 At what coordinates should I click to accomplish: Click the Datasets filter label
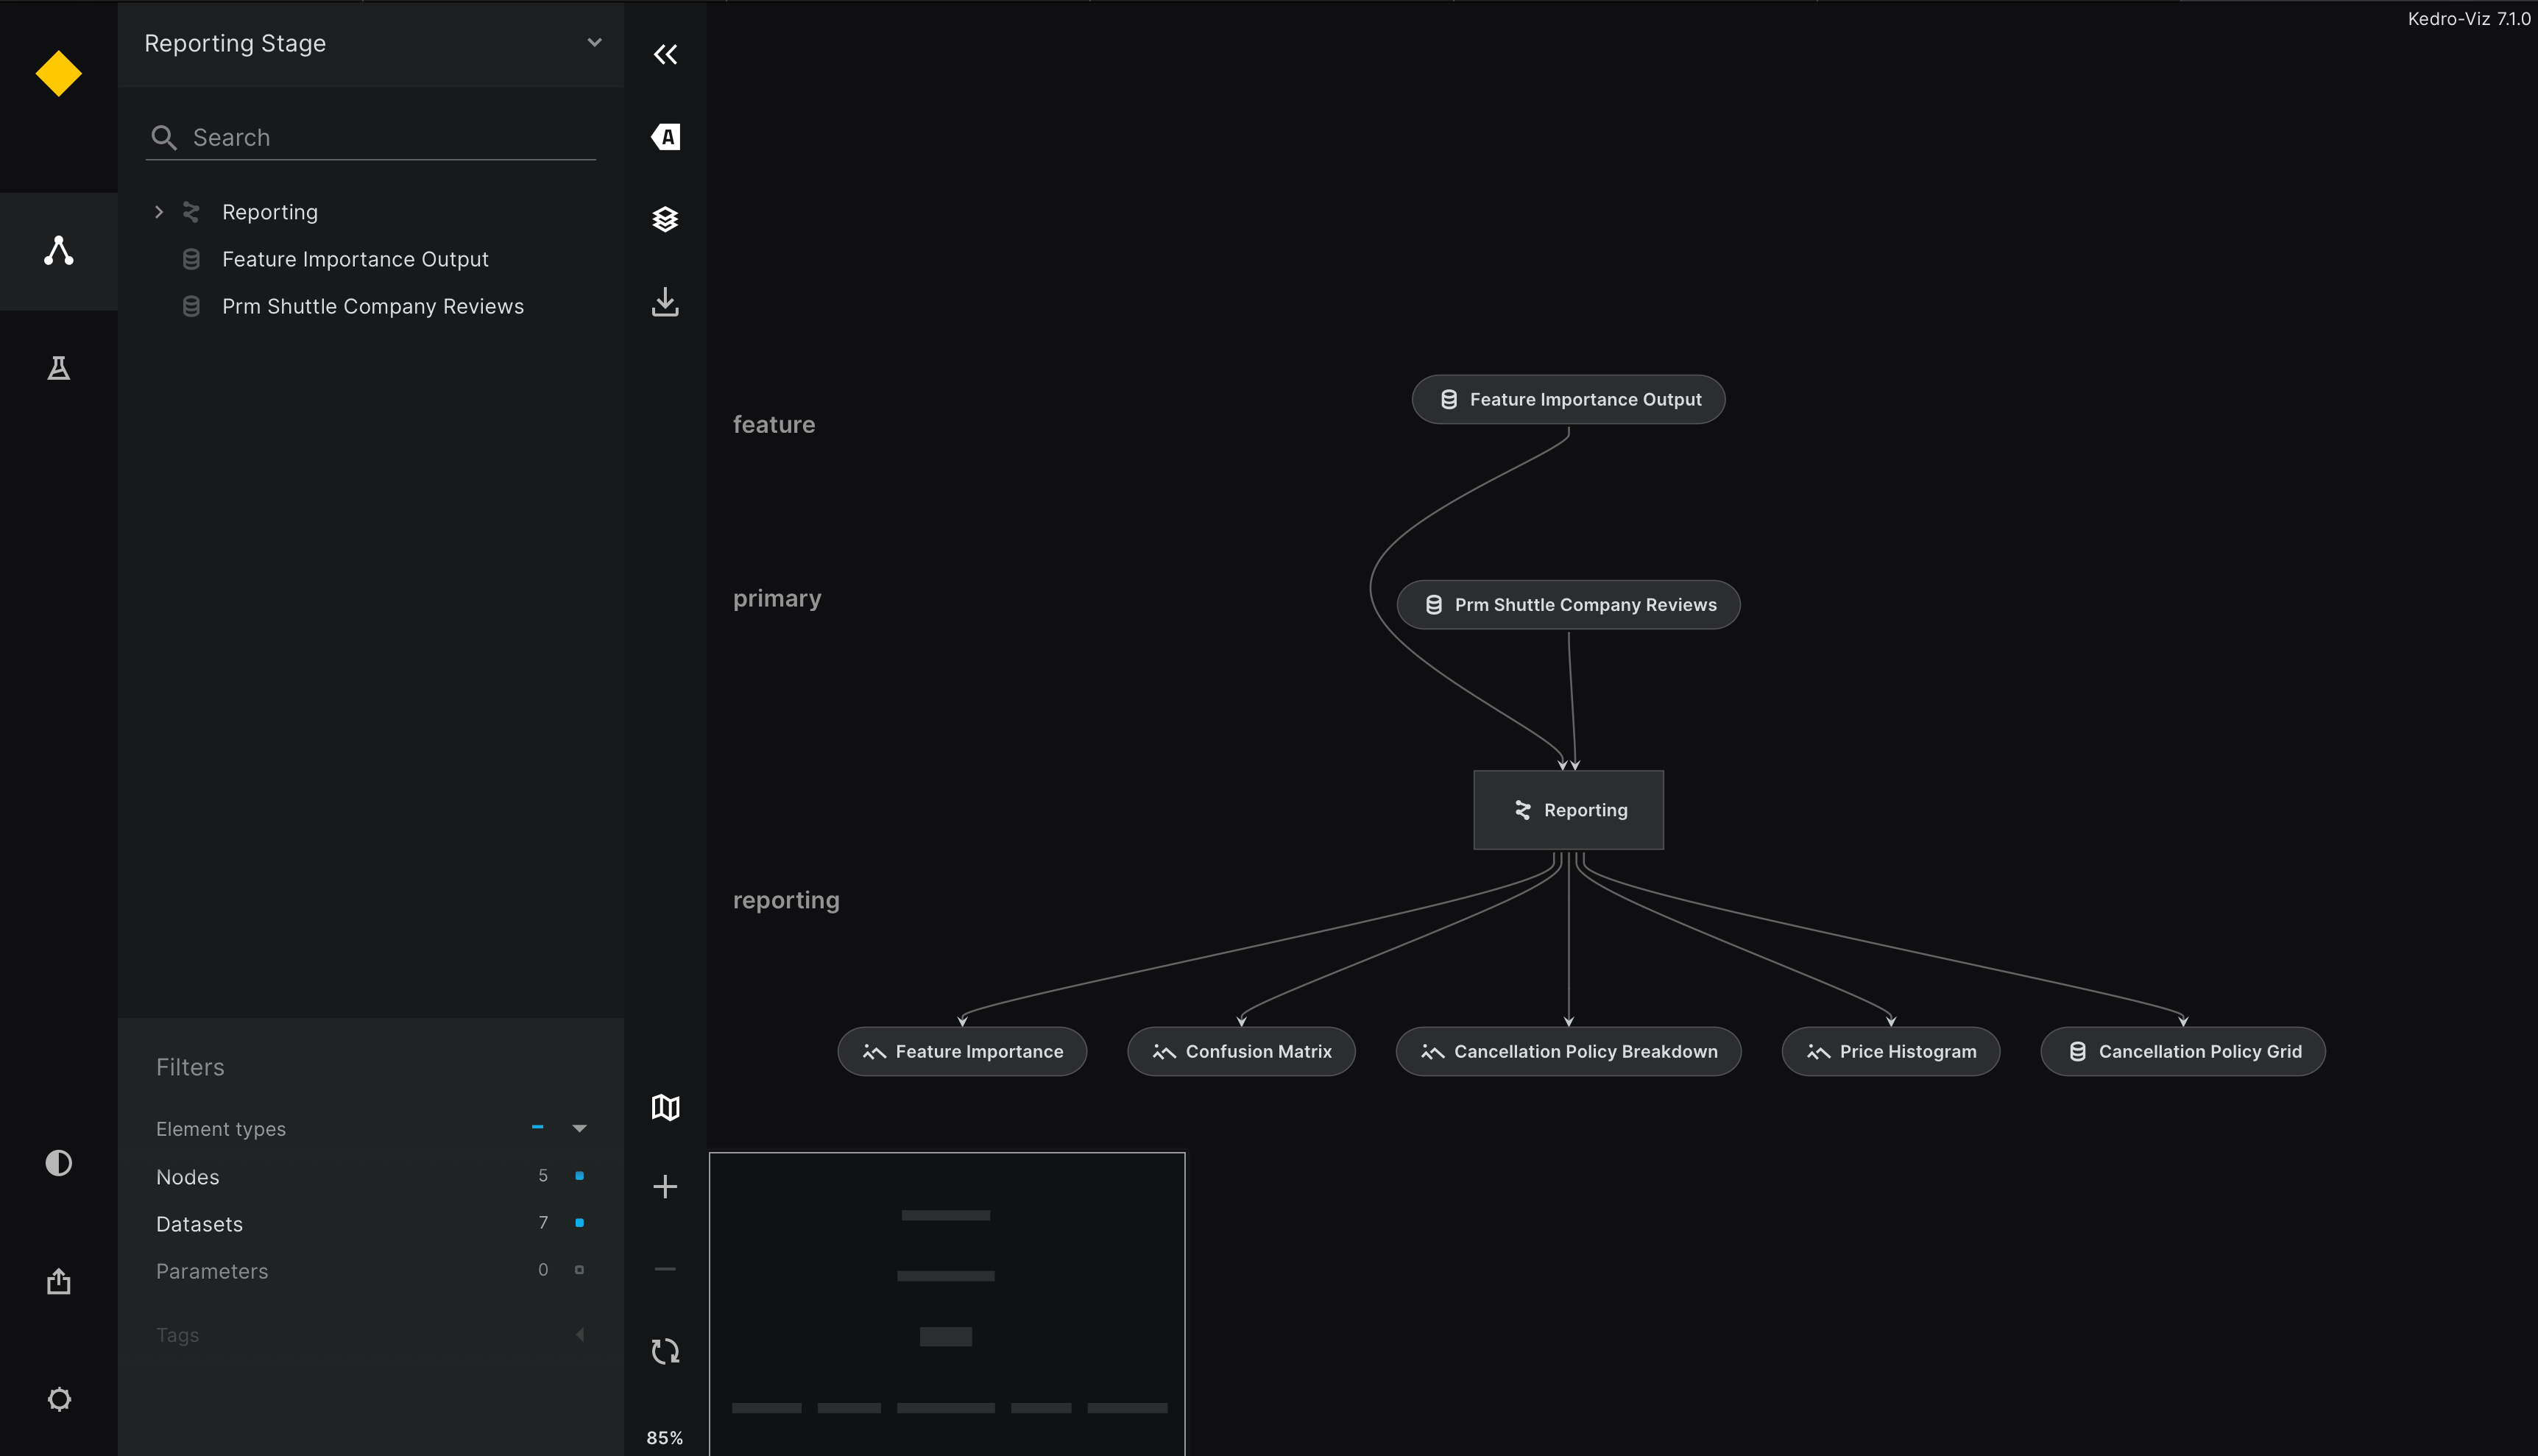(x=199, y=1224)
